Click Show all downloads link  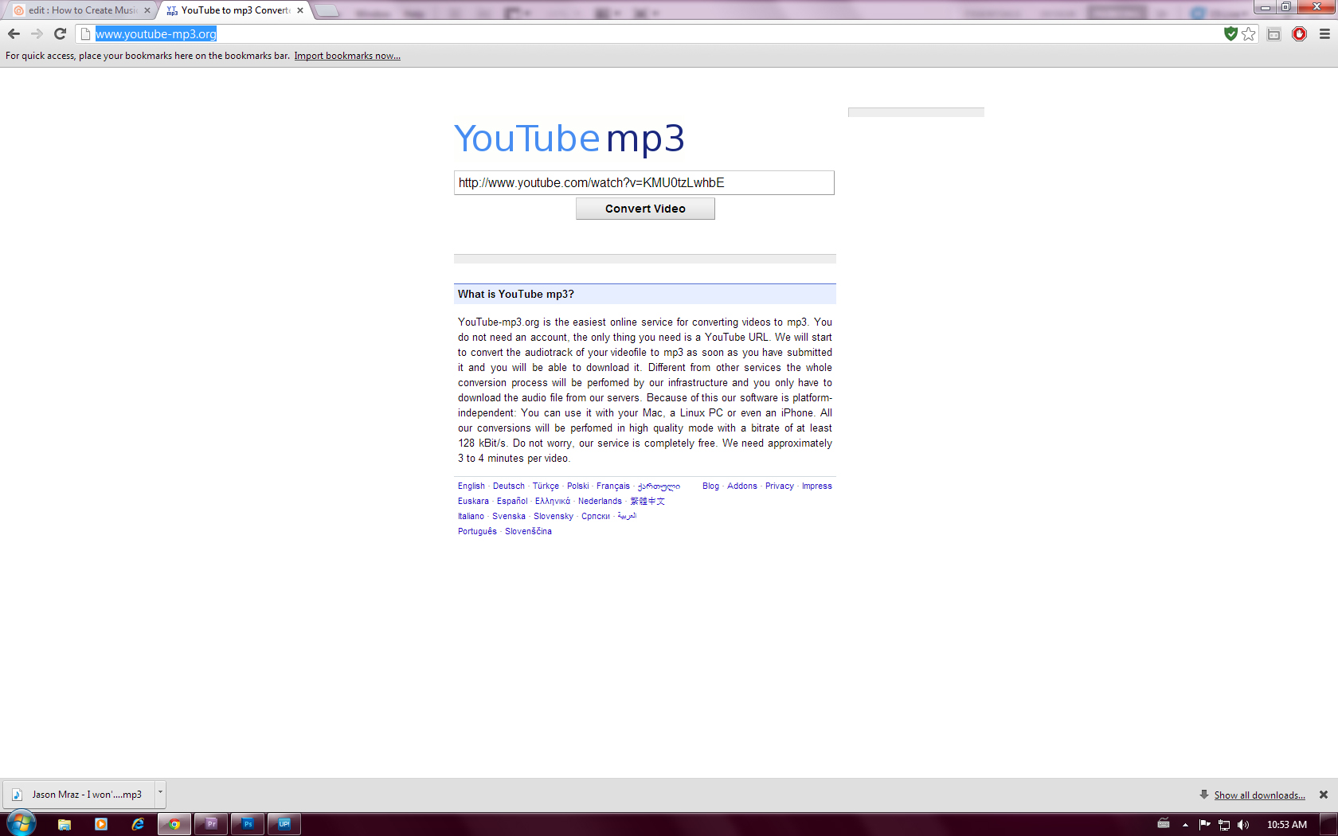1259,795
